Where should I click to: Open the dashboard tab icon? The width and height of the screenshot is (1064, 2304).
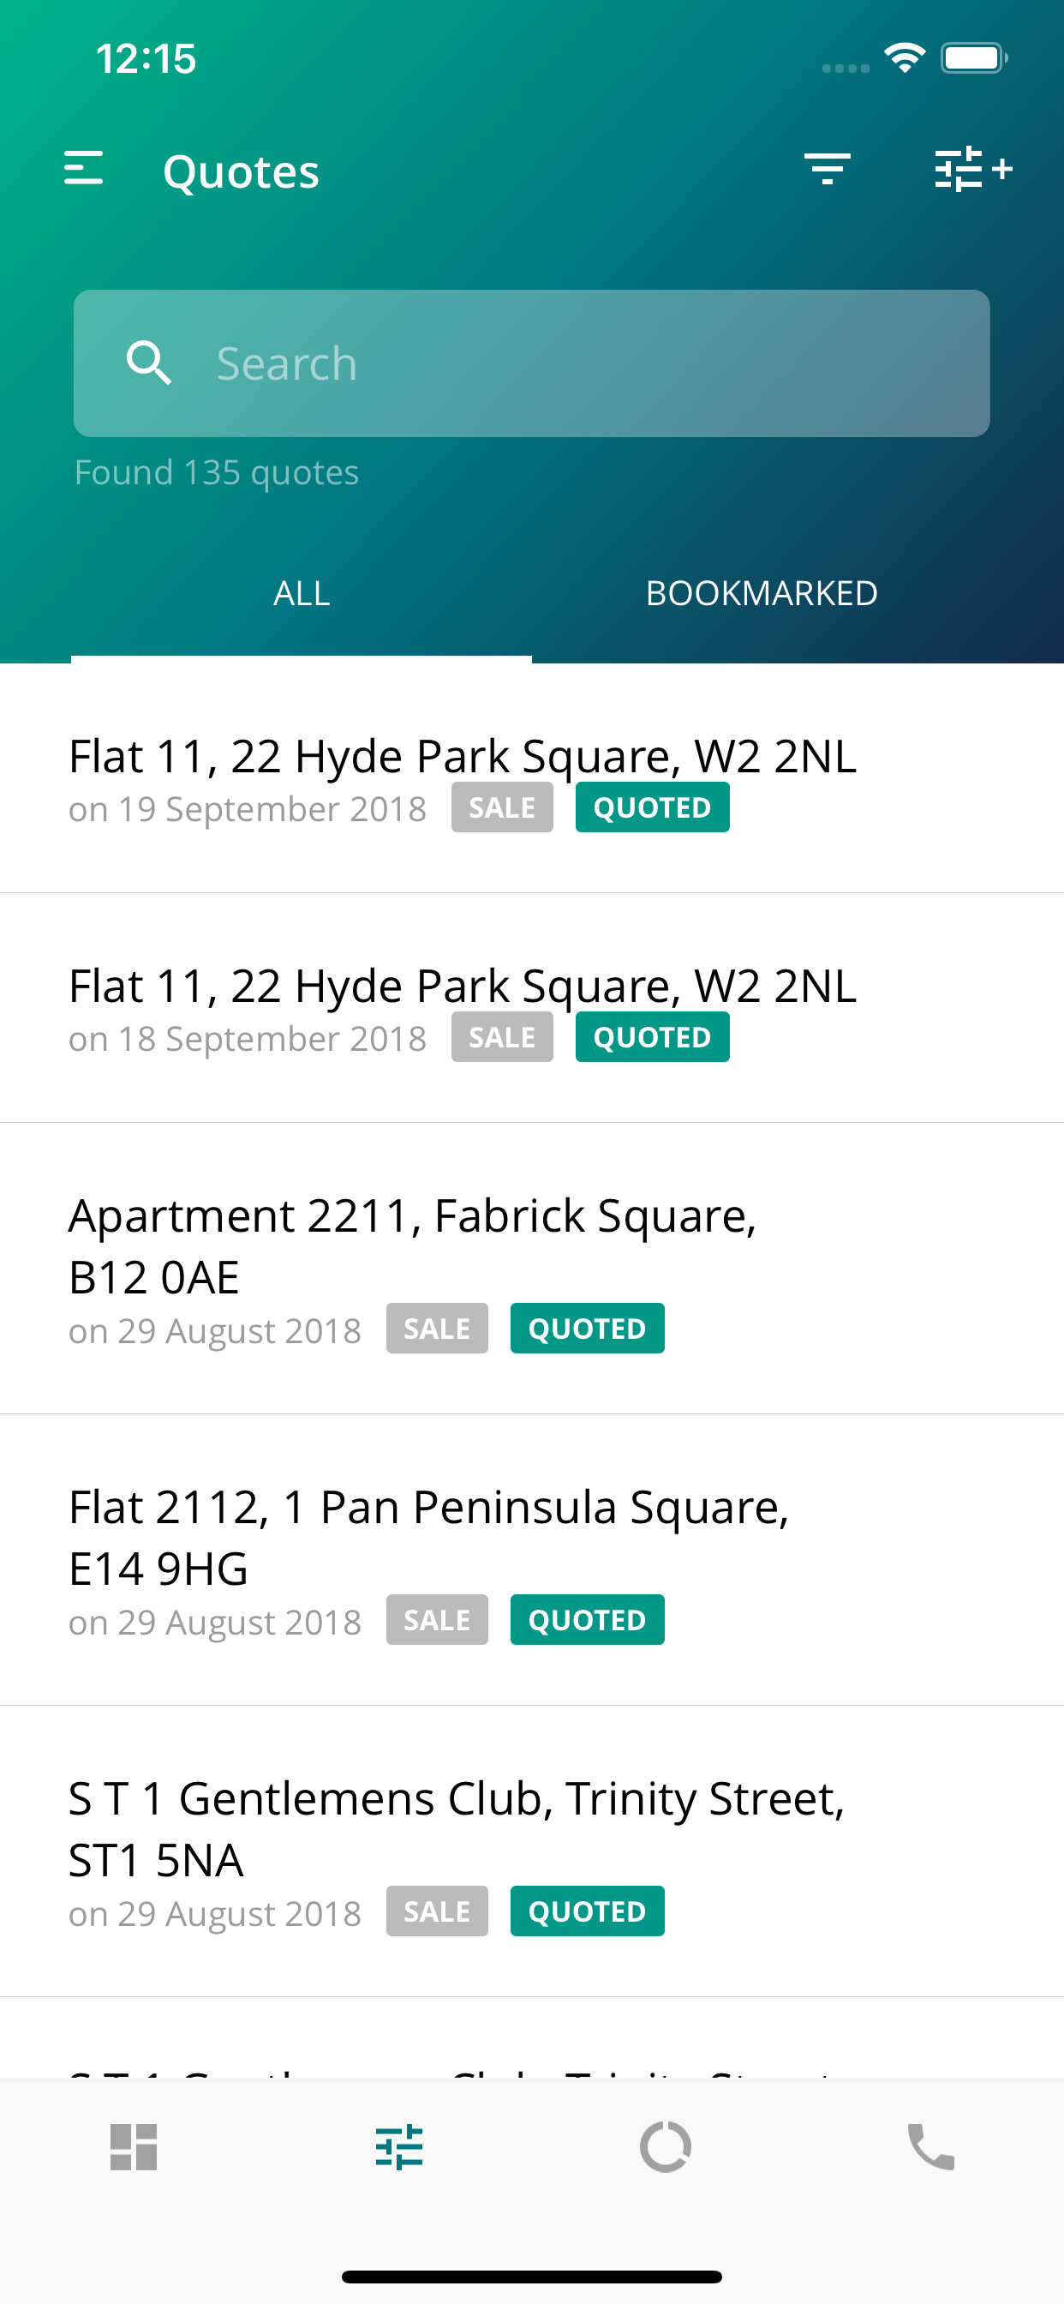(x=134, y=2146)
